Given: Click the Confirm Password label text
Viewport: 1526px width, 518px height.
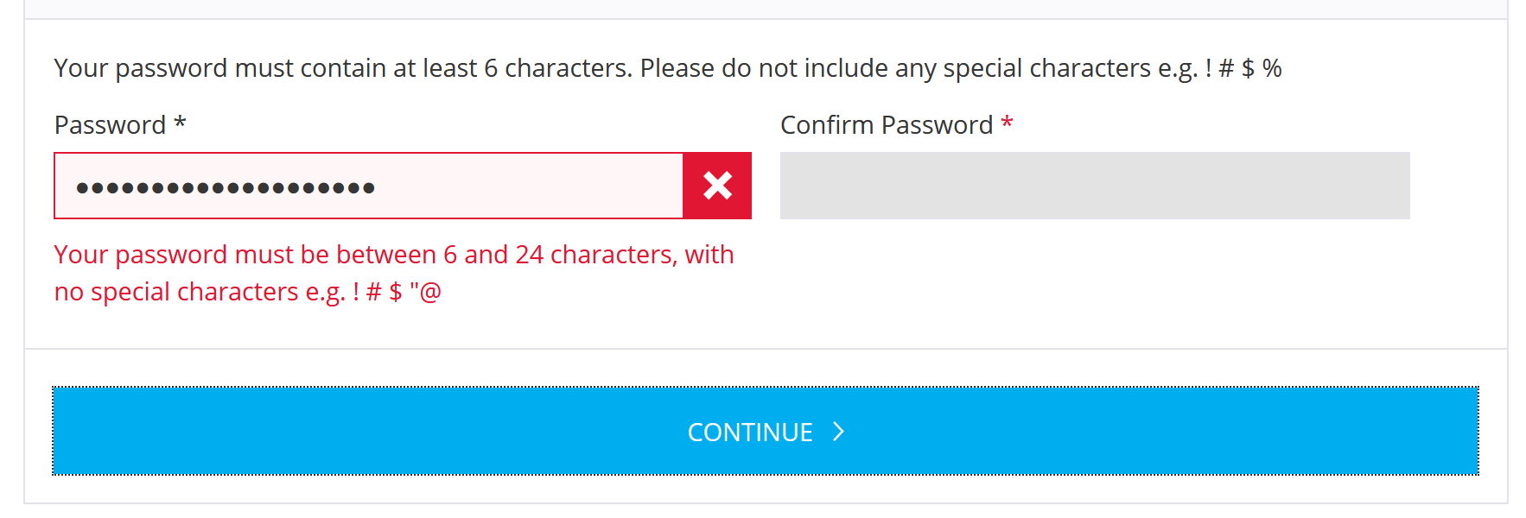Looking at the screenshot, I should click(886, 125).
